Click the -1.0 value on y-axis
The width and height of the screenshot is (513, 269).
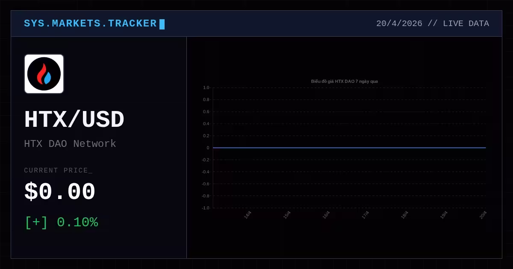pyautogui.click(x=206, y=208)
